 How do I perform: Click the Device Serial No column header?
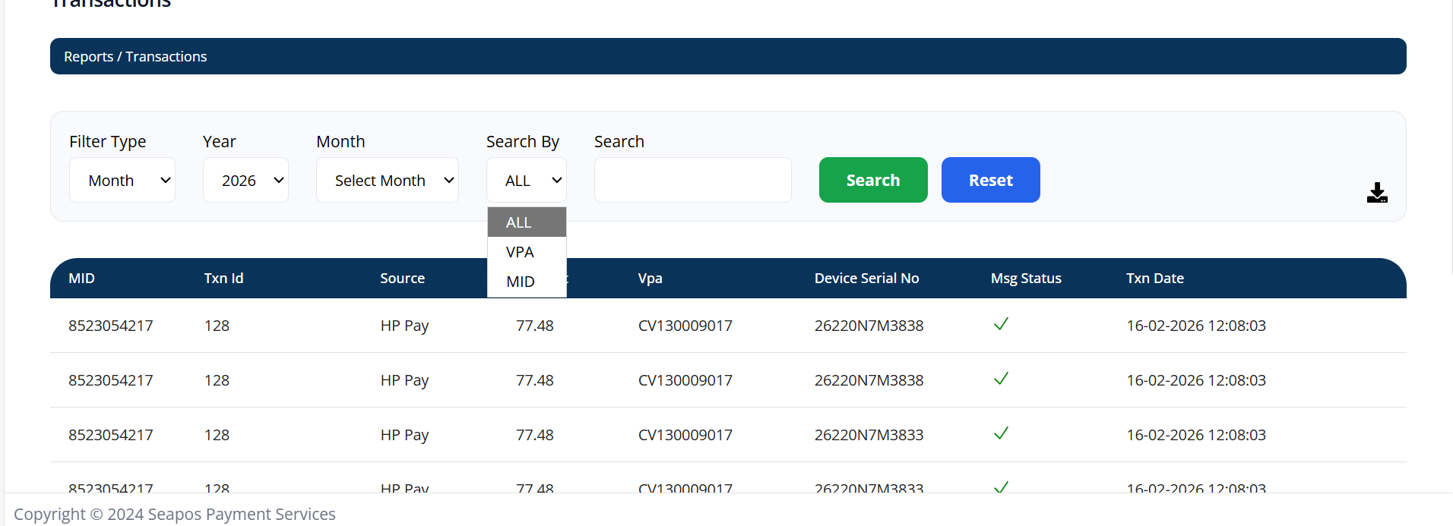click(866, 279)
